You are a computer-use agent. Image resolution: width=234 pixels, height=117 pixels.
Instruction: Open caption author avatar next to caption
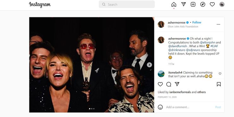161,40
